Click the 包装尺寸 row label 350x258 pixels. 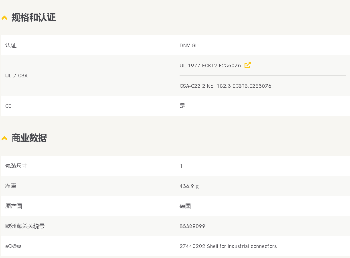pos(16,166)
